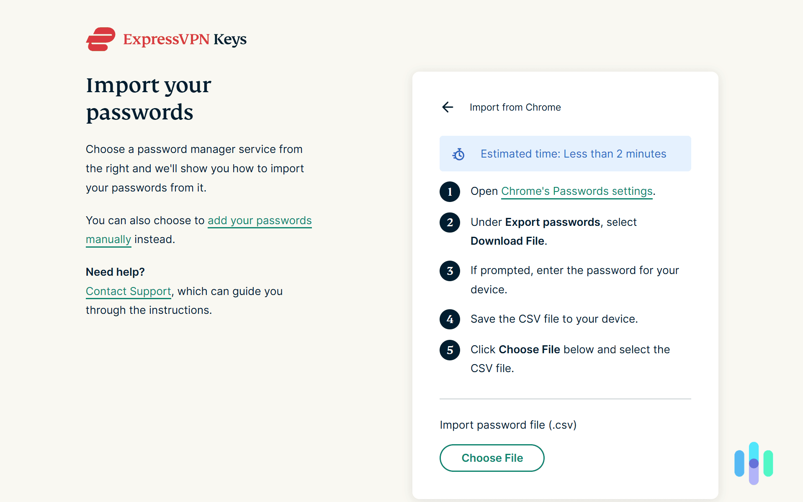Screen dimensions: 803x502
Task: Click the Need help? heading
Action: tap(115, 272)
